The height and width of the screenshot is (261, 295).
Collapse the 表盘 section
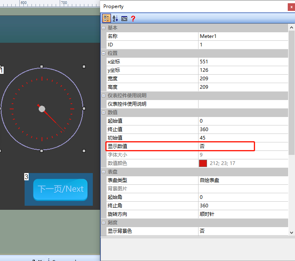(103, 172)
